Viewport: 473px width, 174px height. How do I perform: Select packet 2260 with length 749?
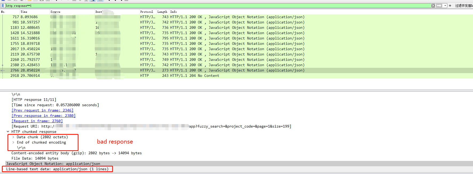[x=236, y=60]
